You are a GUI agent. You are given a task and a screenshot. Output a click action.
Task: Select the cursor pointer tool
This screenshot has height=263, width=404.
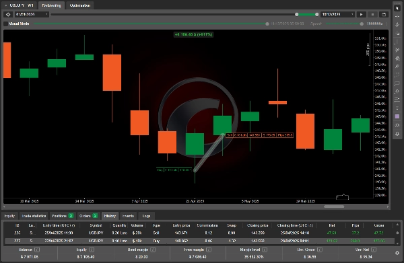tap(397, 8)
